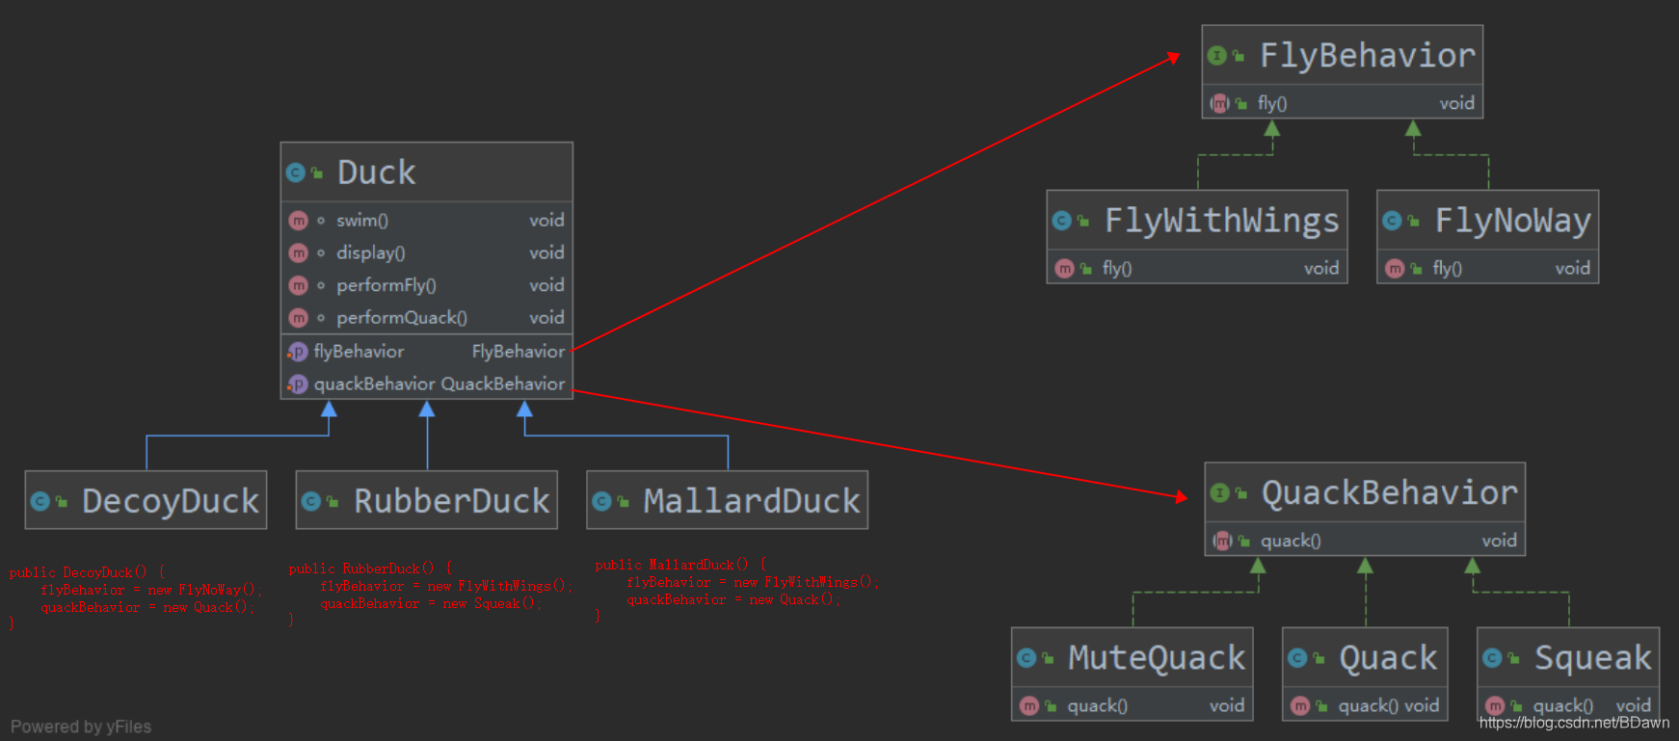
Task: Click the new FlyNoWay() code line
Action: 150,590
